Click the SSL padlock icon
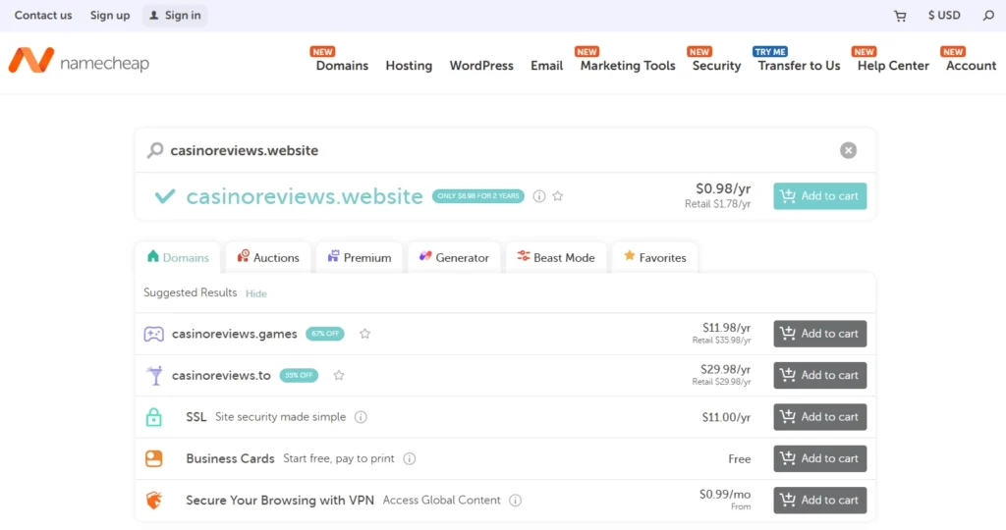 [154, 417]
